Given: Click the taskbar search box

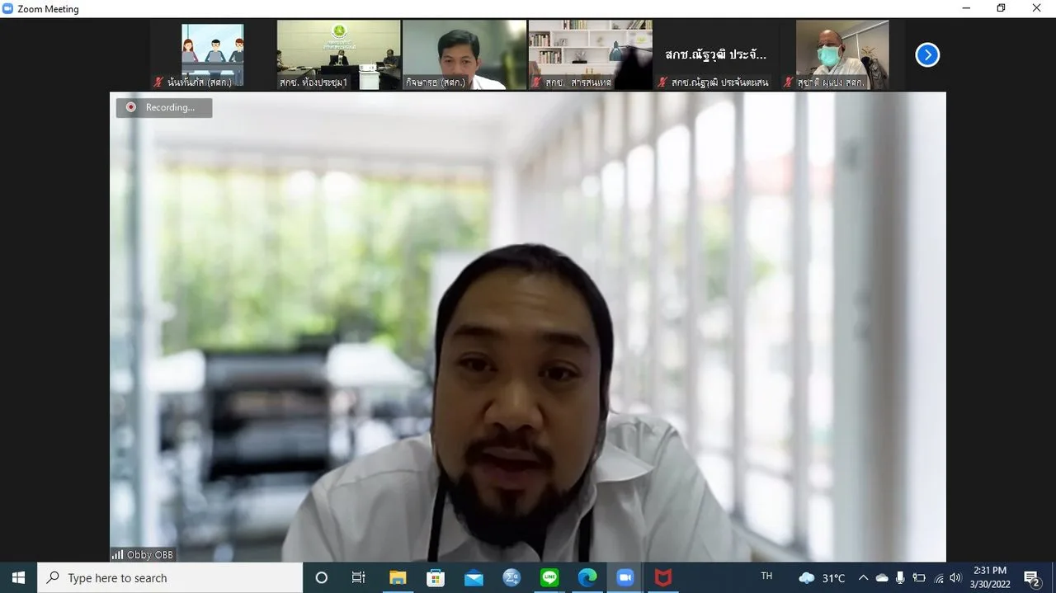Looking at the screenshot, I should (170, 578).
